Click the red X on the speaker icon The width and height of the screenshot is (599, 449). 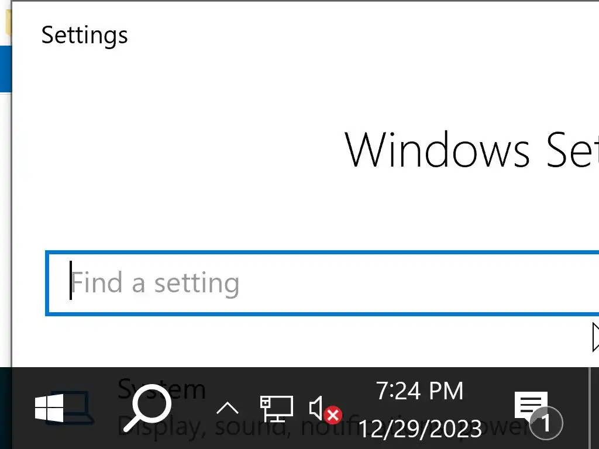333,415
